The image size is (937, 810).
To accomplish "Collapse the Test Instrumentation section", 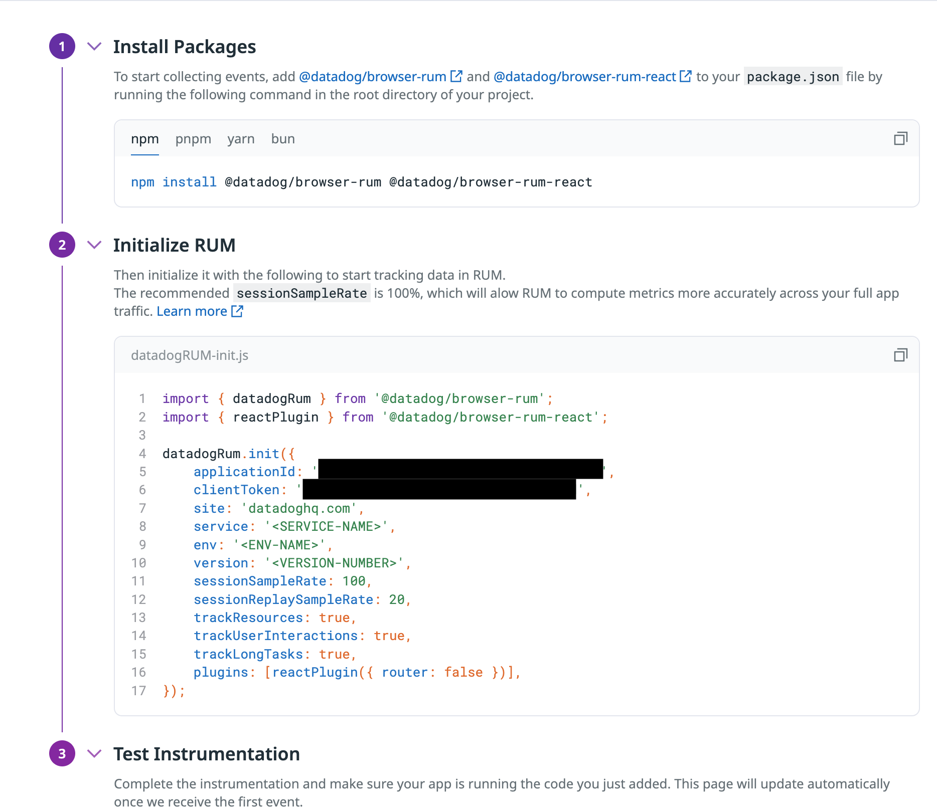I will pyautogui.click(x=94, y=754).
